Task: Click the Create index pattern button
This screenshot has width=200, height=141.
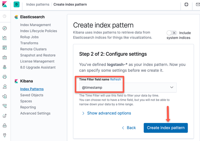Action: 166,128
